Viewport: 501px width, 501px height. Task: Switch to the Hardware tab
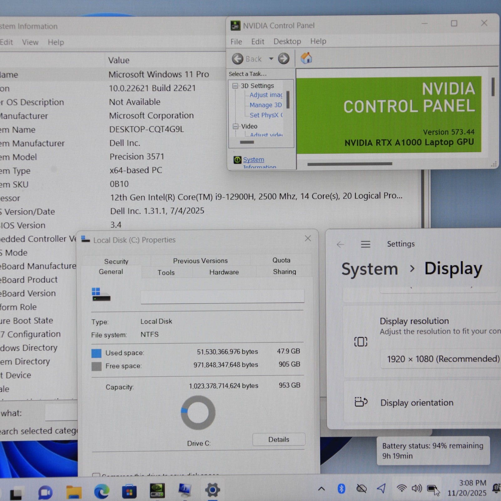point(224,272)
